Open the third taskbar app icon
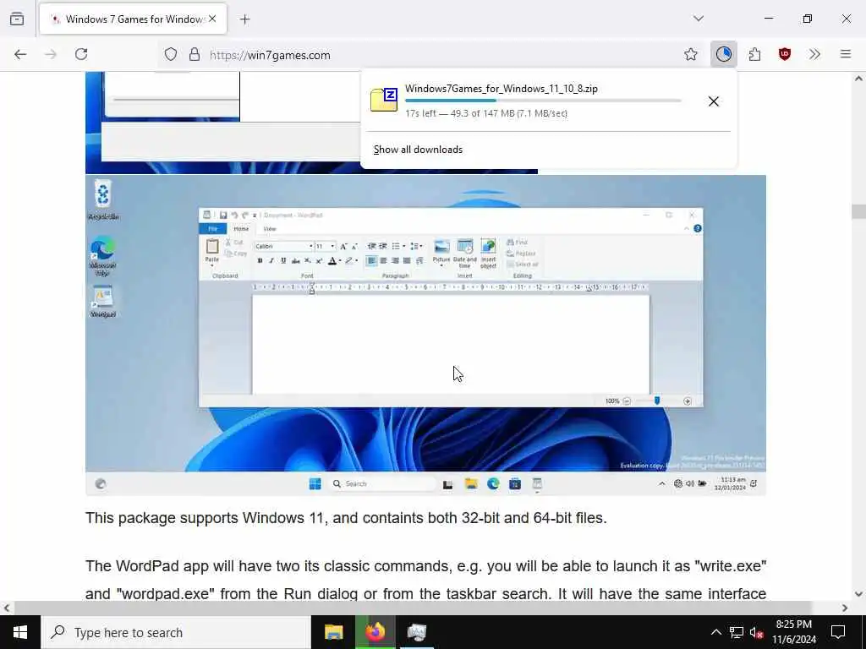Viewport: 866px width, 649px height. pos(417,632)
